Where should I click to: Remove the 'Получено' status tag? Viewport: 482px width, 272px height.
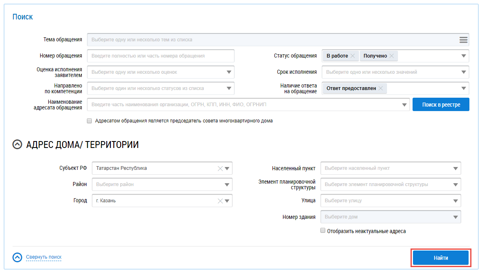[391, 56]
